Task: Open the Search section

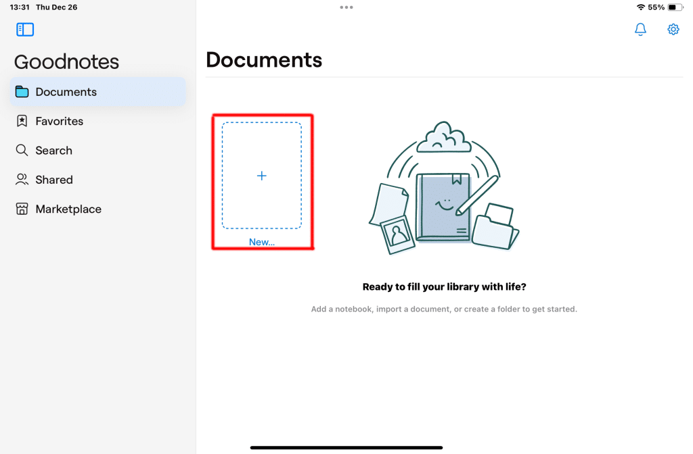Action: pyautogui.click(x=97, y=150)
